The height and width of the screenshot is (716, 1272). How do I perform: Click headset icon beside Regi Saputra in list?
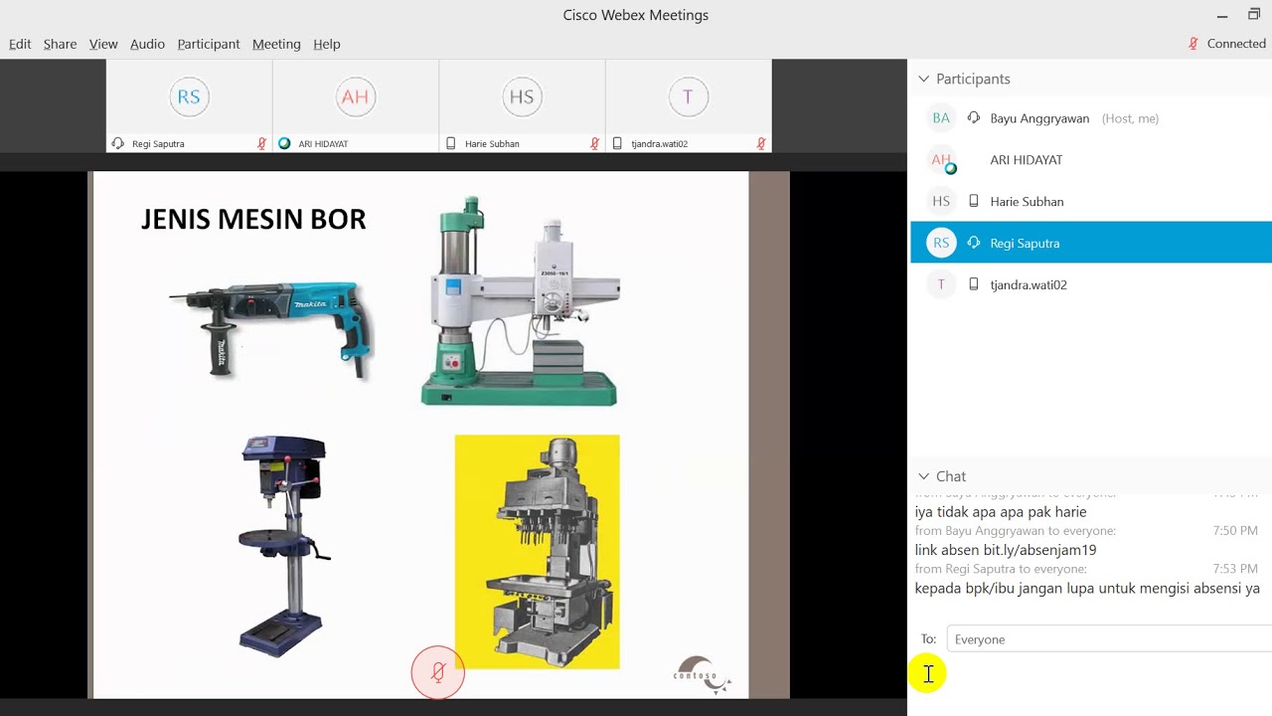pyautogui.click(x=974, y=243)
